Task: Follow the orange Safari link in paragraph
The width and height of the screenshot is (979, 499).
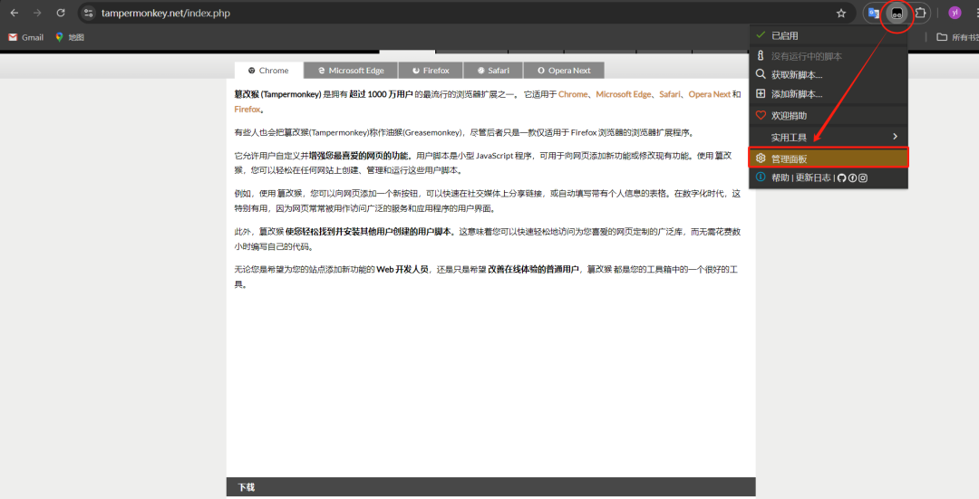Action: click(670, 94)
